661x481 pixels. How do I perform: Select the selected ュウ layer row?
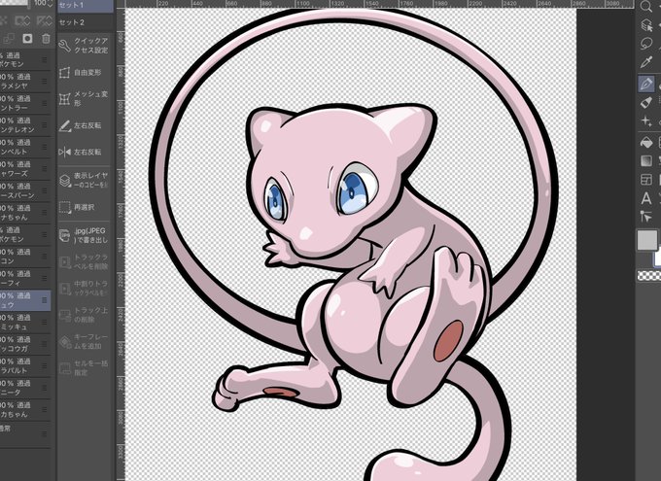[x=25, y=300]
